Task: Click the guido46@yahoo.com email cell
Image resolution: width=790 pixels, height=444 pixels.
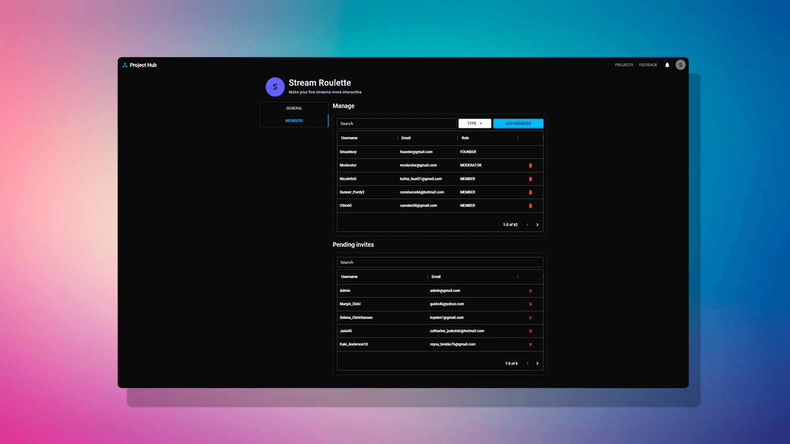Action: (x=447, y=304)
